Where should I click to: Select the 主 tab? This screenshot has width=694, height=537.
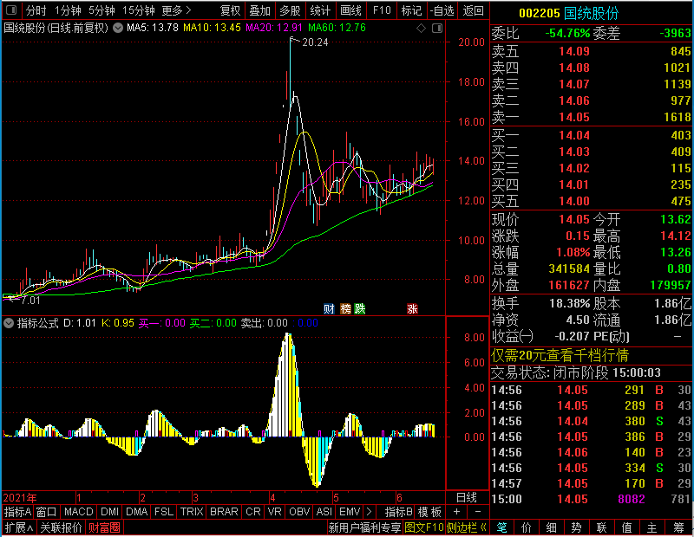point(652,527)
